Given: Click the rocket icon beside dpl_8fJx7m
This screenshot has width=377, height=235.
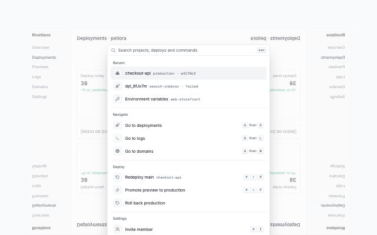Looking at the screenshot, I should tap(118, 86).
